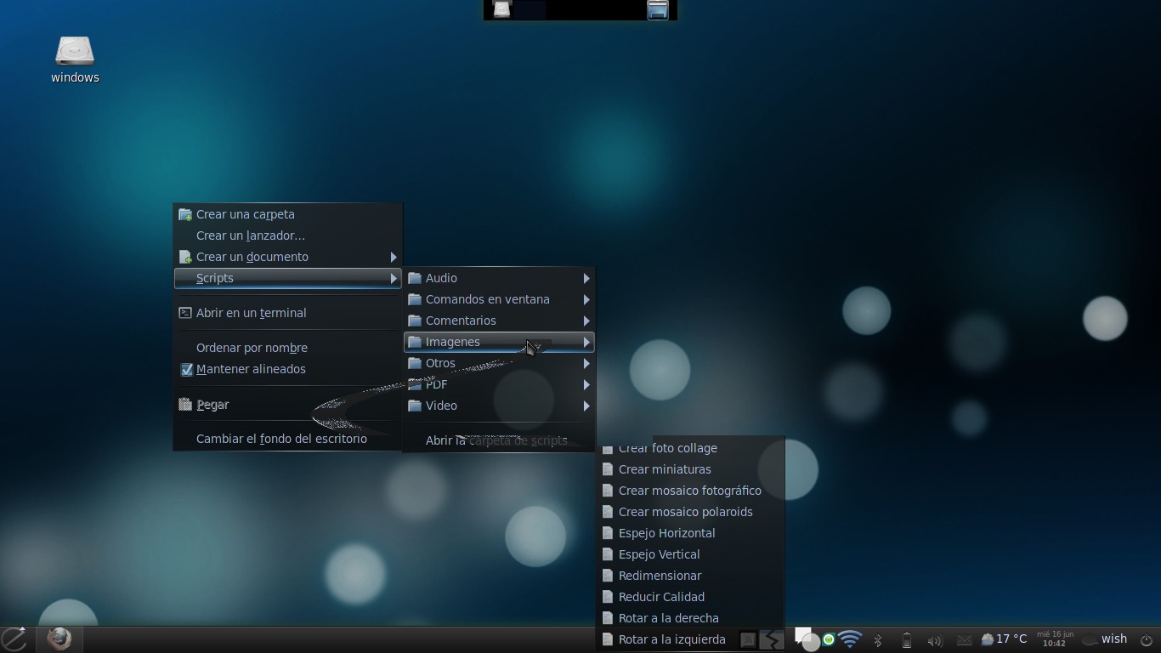Click Abrir la carpeta de scripts
Screen dimensions: 1161x653
(x=499, y=440)
